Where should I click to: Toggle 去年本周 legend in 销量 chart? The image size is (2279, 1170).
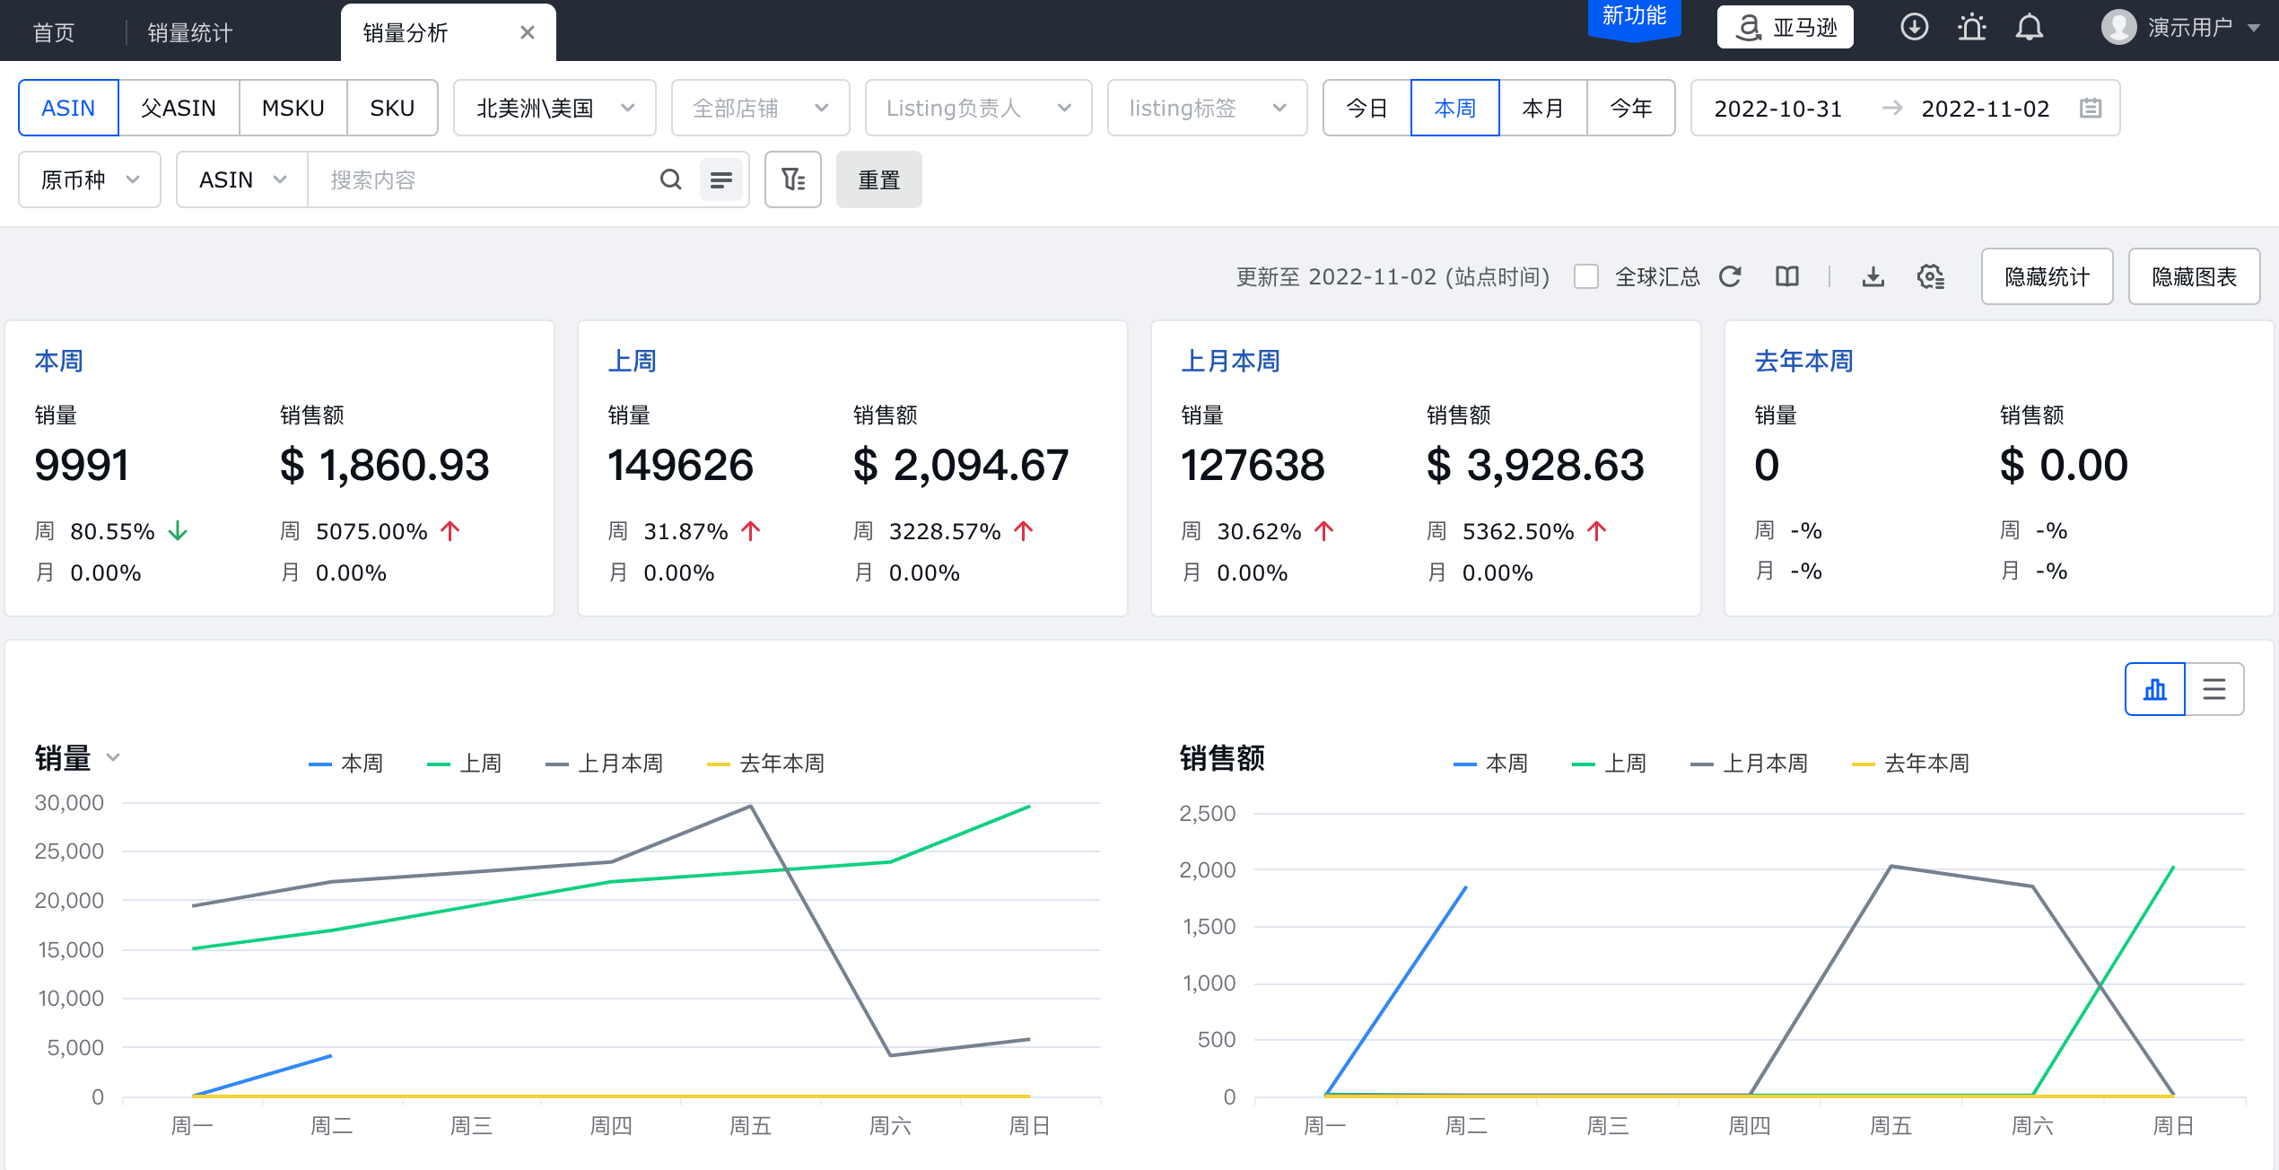coord(766,764)
